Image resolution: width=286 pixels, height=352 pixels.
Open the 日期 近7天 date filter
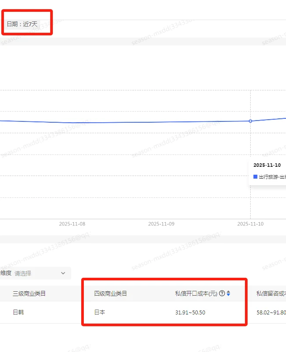pos(22,24)
